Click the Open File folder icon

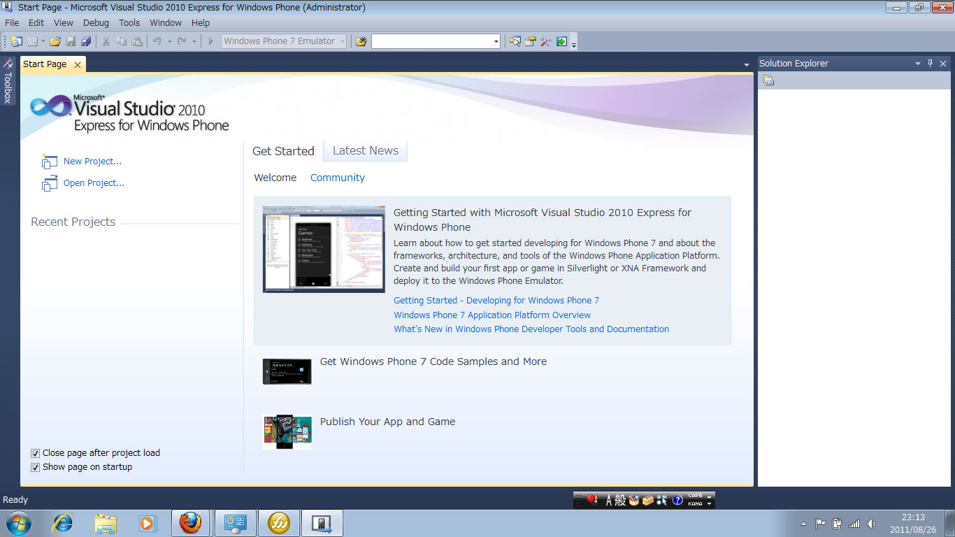point(55,41)
